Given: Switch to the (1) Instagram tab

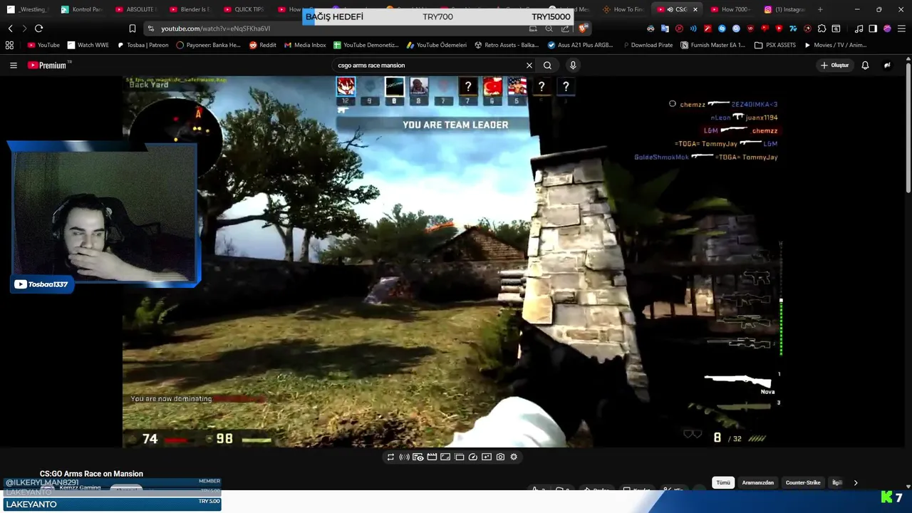Looking at the screenshot, I should pos(784,9).
